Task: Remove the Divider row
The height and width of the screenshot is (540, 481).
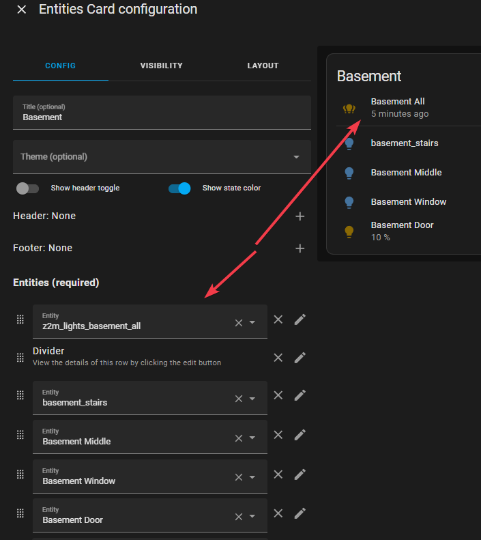Action: tap(278, 358)
